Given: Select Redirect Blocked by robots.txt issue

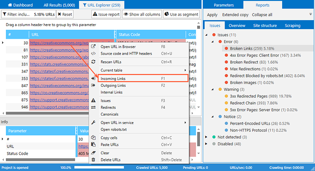Looking at the screenshot, I should click(267, 76).
